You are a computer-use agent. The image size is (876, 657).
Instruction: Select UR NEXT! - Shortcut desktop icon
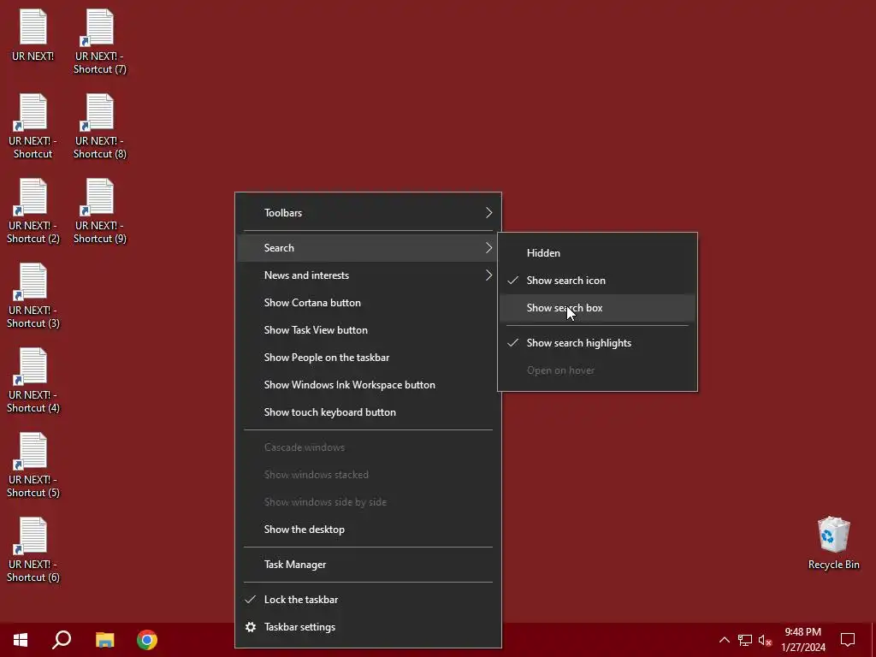[33, 127]
